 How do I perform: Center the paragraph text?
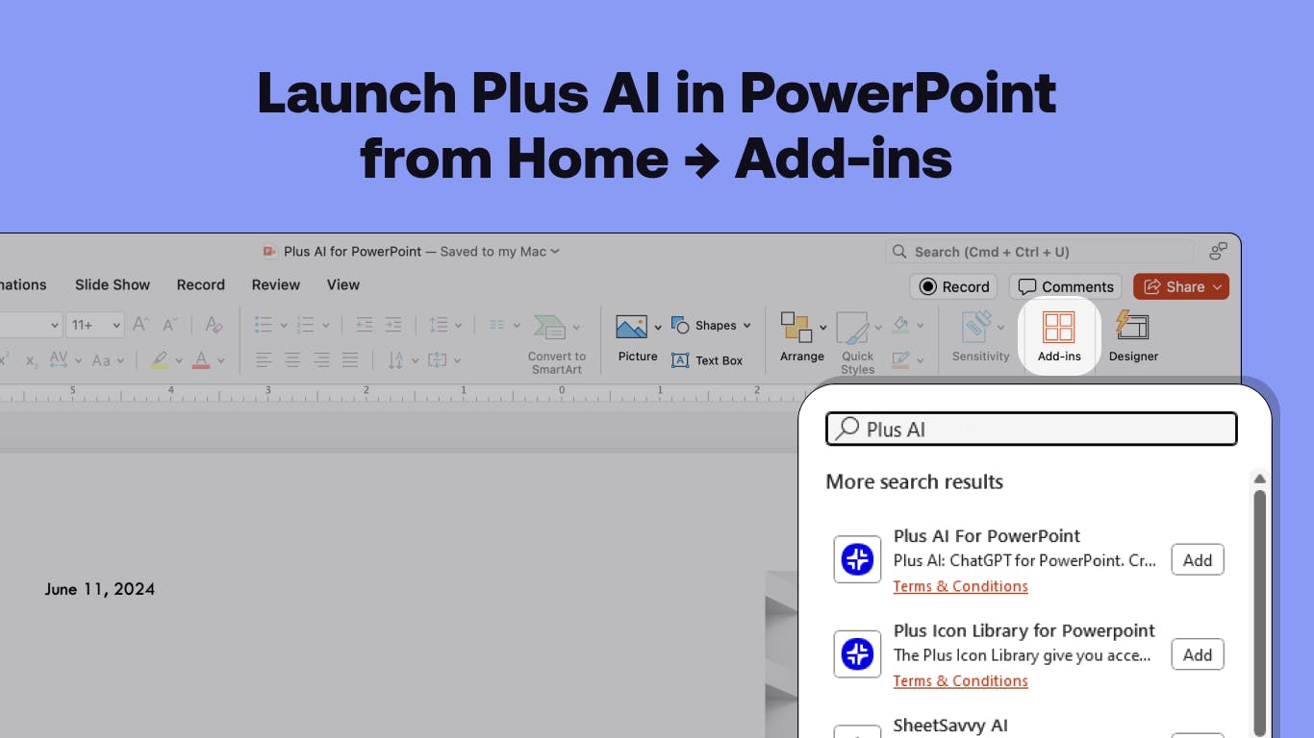click(292, 360)
